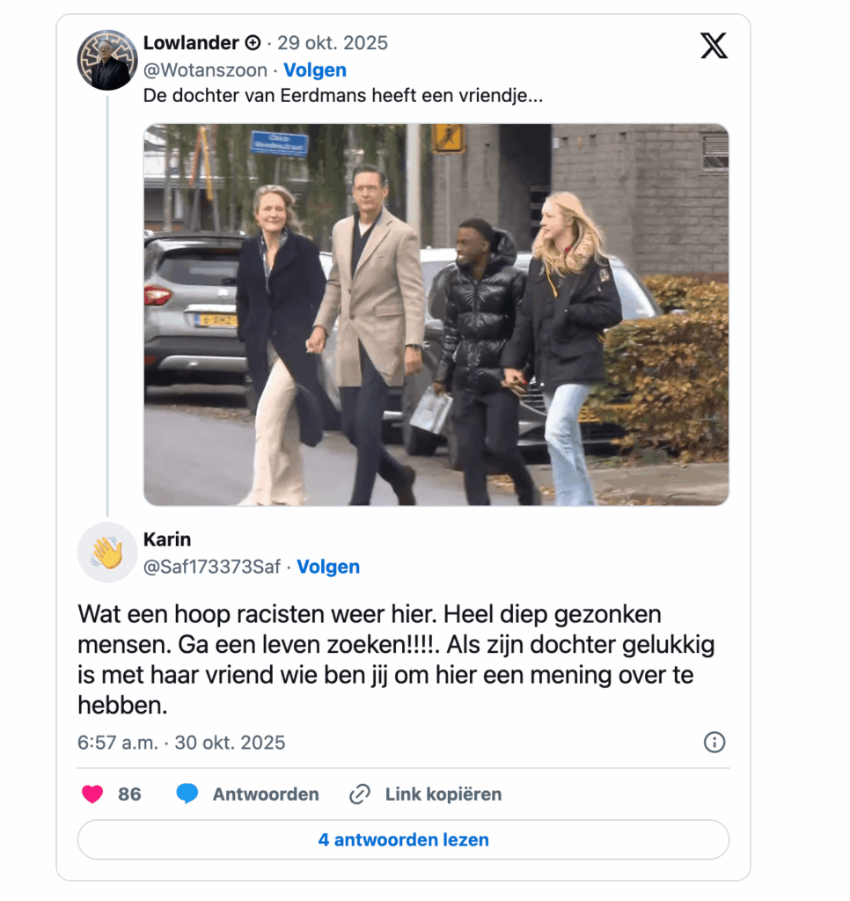The image size is (850, 901).
Task: Like the tweet with heart icon
Action: pos(92,795)
